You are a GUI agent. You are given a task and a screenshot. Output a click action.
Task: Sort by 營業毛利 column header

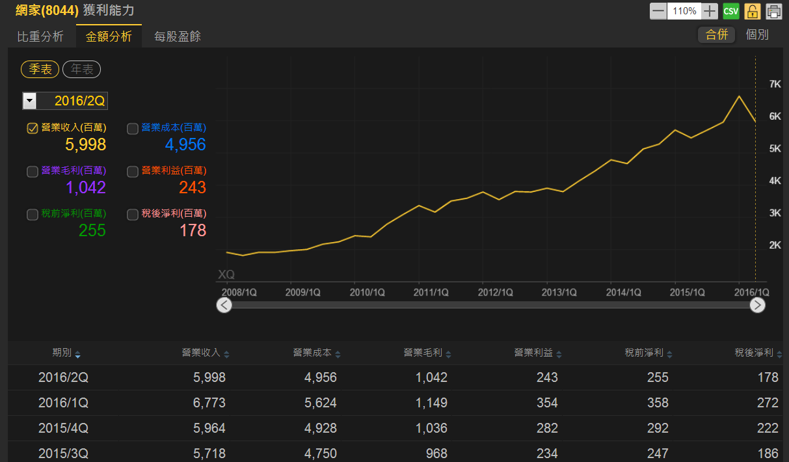point(423,353)
